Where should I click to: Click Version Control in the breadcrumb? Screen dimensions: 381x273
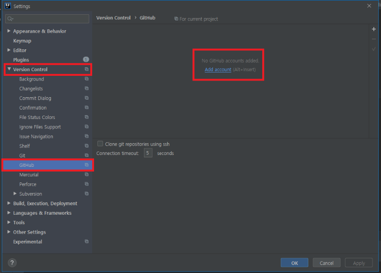pyautogui.click(x=114, y=18)
